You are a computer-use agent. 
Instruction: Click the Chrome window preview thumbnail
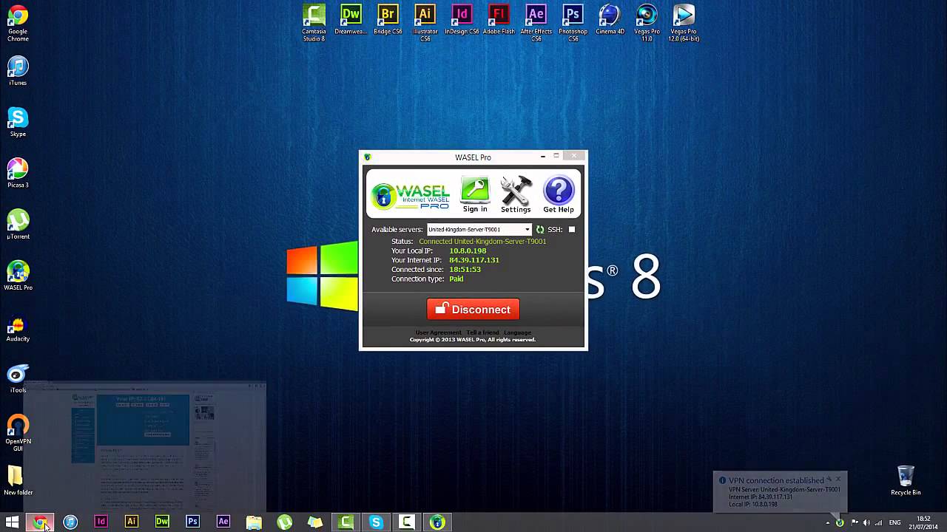coord(144,446)
